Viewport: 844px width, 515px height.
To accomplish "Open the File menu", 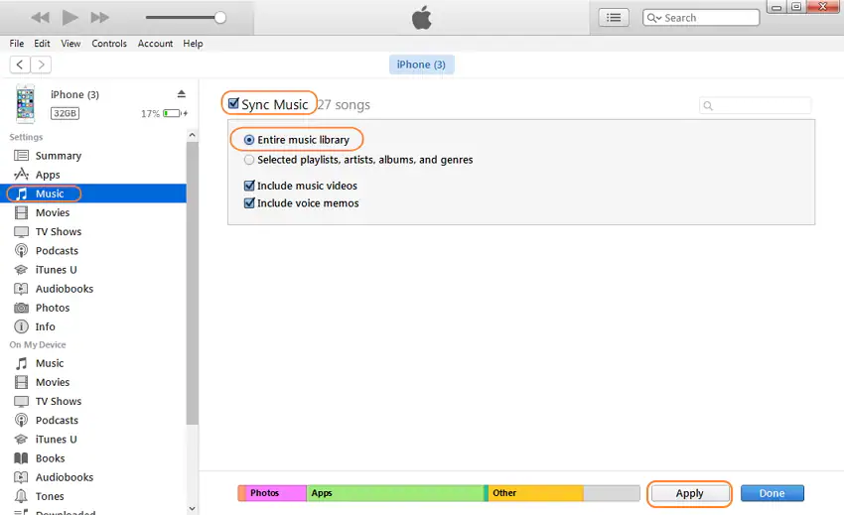I will pyautogui.click(x=17, y=44).
